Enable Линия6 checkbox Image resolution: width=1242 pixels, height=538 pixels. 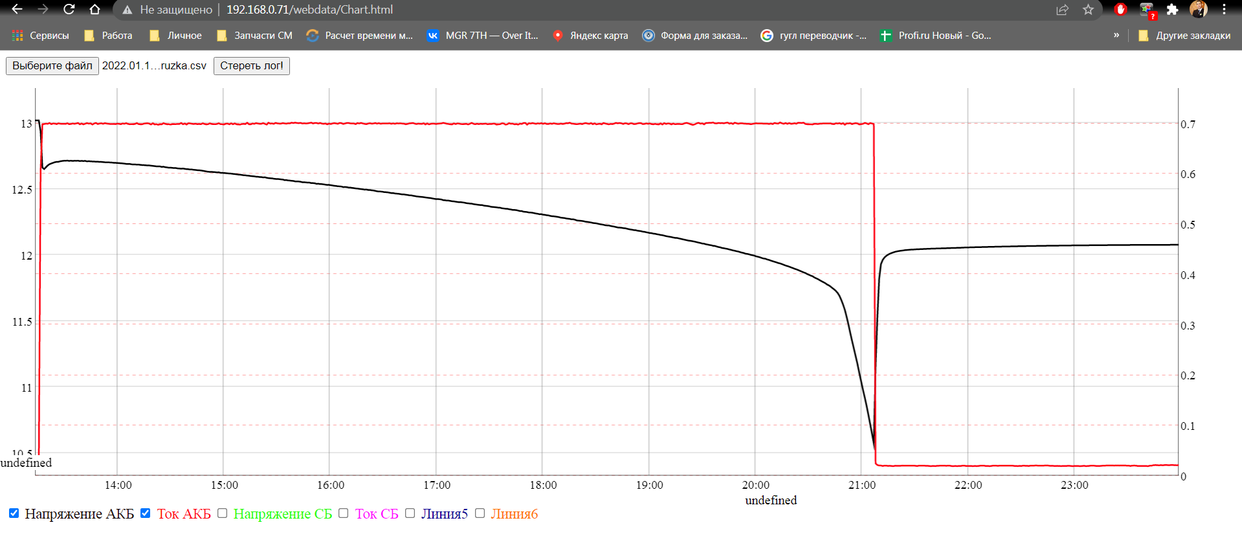pos(480,513)
